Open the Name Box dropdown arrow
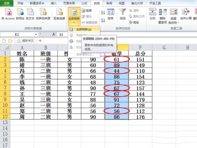197x148 pixels. [36, 34]
